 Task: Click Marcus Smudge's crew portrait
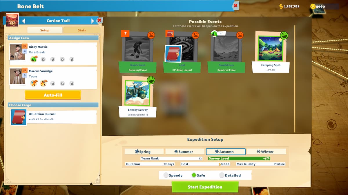pyautogui.click(x=18, y=76)
